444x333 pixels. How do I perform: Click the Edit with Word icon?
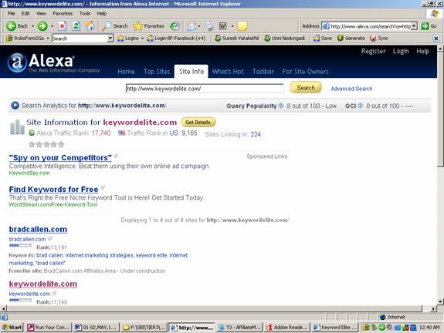coord(223,26)
